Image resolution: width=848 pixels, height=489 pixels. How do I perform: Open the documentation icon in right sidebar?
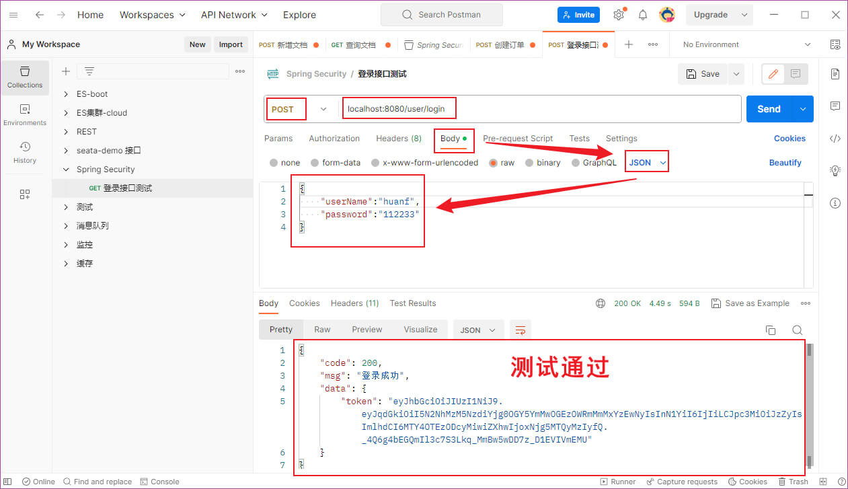click(835, 74)
